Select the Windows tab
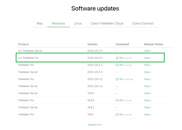Screen dimensions: 182x130 tap(58, 23)
